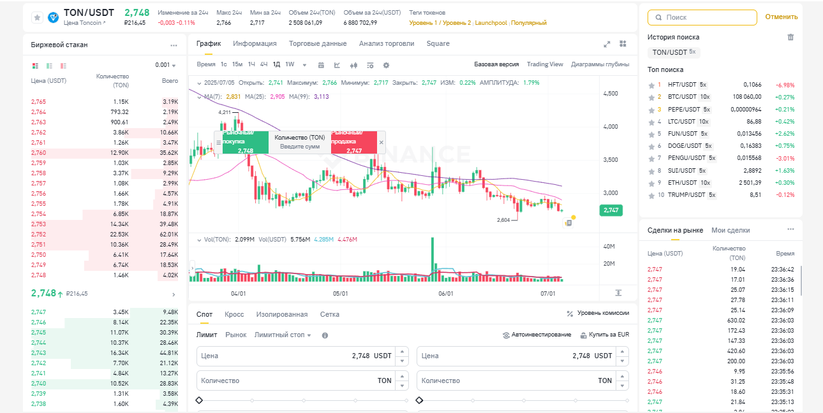Switch to Информация tab
This screenshot has height=413, width=823.
pyautogui.click(x=255, y=44)
